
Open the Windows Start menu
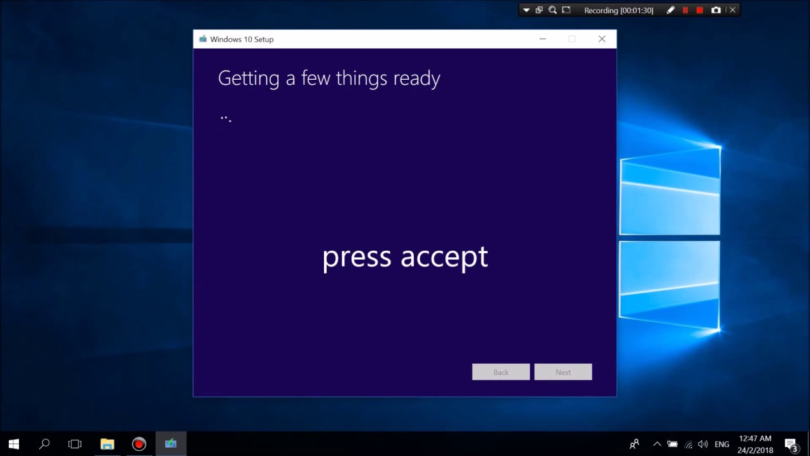click(x=14, y=444)
